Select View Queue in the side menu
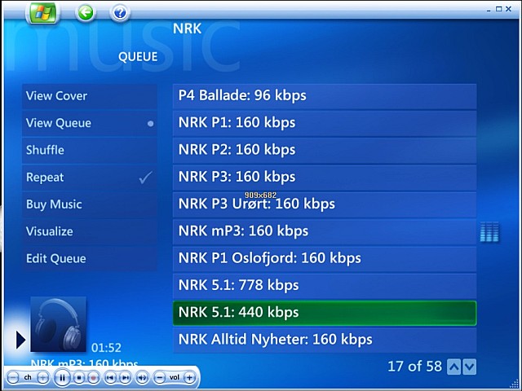The width and height of the screenshot is (522, 391). (x=90, y=123)
